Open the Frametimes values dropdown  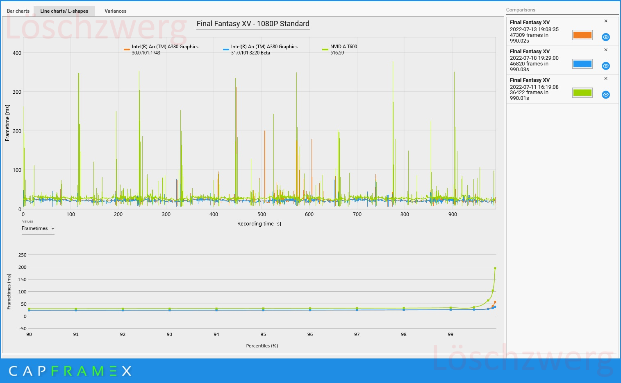[x=38, y=229]
